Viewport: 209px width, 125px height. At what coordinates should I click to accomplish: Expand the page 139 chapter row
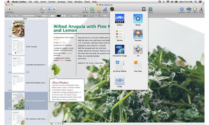[x=10, y=28]
